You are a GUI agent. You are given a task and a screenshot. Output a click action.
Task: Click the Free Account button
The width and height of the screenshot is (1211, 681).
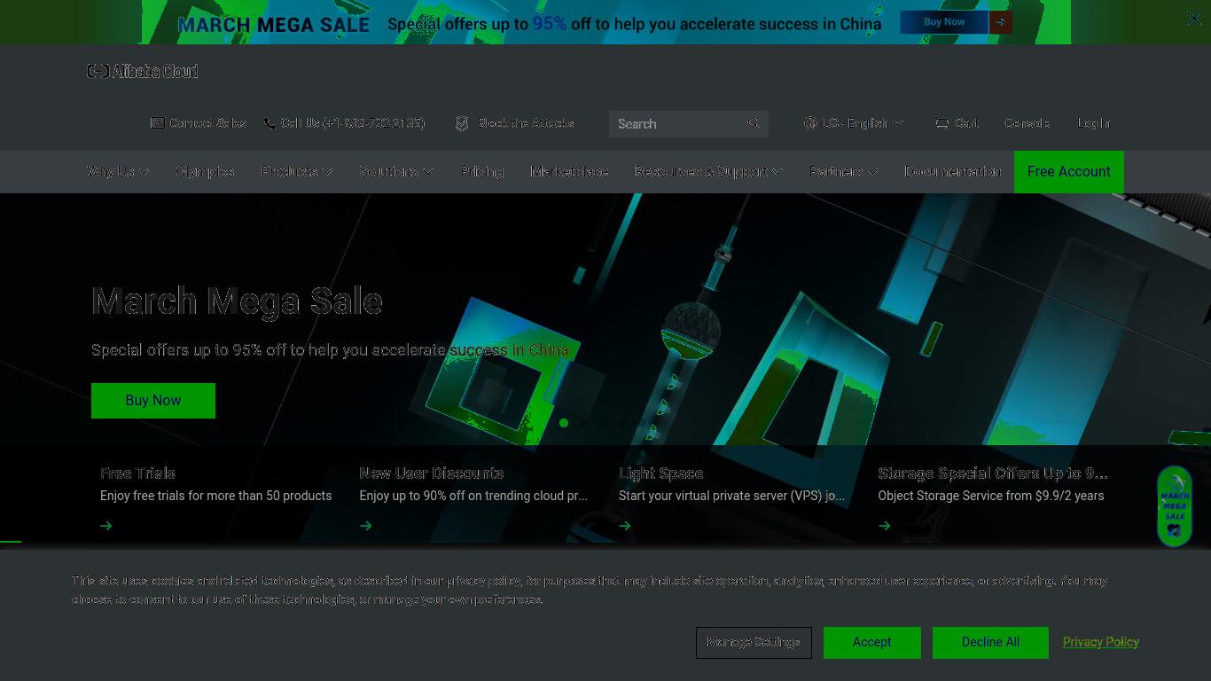point(1069,172)
